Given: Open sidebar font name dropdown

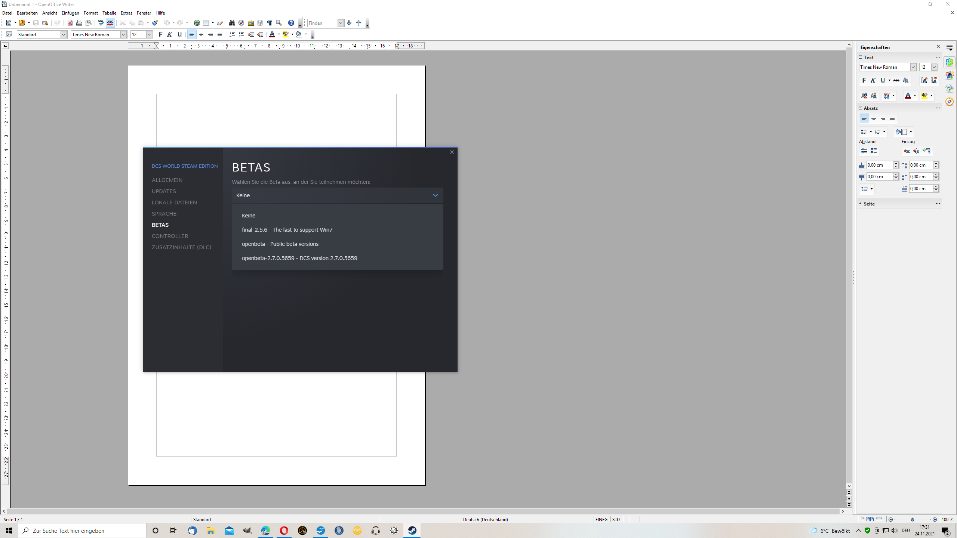Looking at the screenshot, I should coord(913,67).
